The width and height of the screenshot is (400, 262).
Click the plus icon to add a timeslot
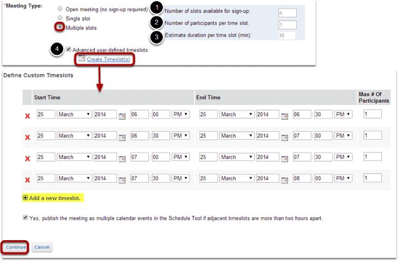click(25, 198)
